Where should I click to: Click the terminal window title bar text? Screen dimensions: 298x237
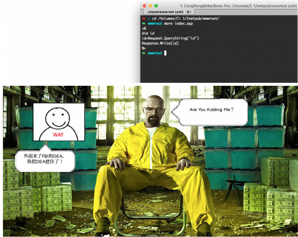pyautogui.click(x=238, y=6)
